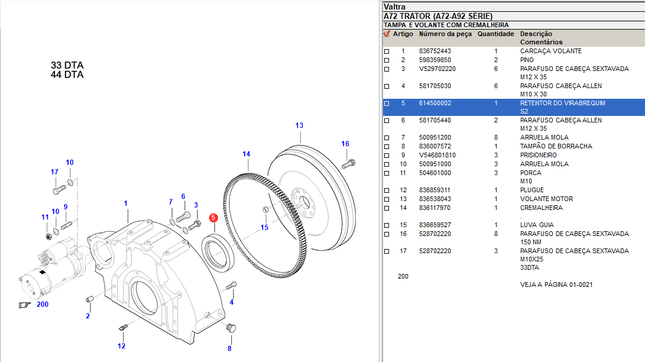
Task: Toggle checkbox on RETENTOR DO VIRABREQUIM row
Action: click(x=387, y=104)
